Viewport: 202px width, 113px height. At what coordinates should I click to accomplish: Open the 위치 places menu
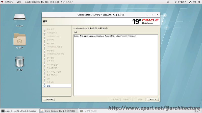[x=19, y=2]
